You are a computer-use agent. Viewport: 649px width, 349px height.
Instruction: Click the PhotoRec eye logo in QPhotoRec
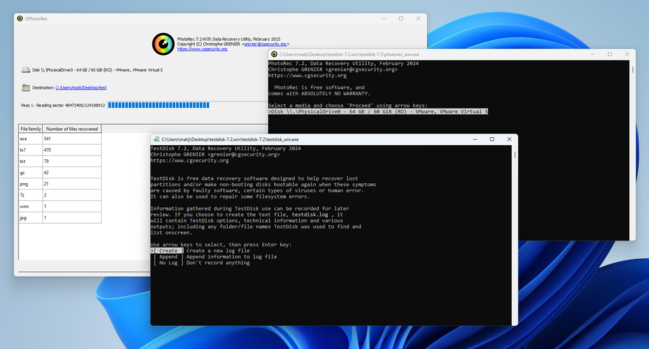coord(163,44)
